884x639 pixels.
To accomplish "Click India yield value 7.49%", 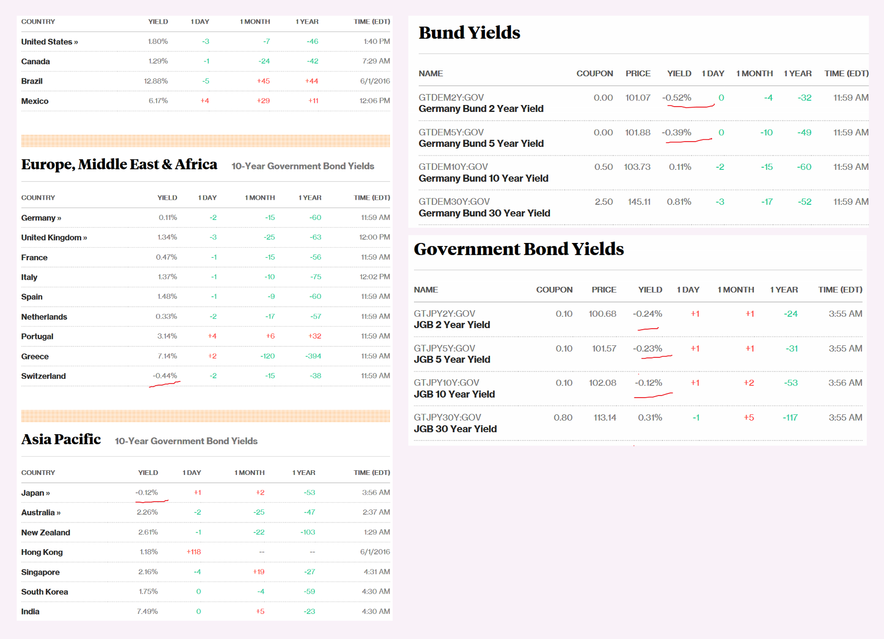I will [x=147, y=611].
